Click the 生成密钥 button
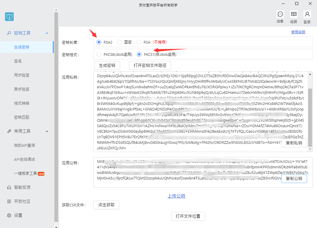The height and width of the screenshot is (228, 317). tap(107, 65)
